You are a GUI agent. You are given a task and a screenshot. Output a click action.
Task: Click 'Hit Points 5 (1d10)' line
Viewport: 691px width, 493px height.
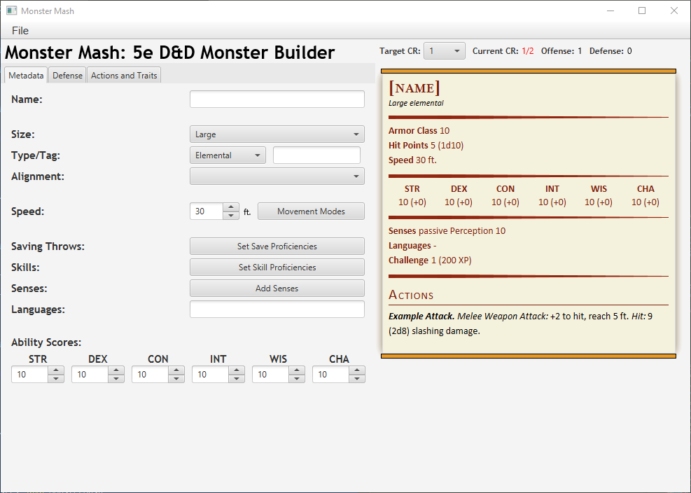(426, 146)
